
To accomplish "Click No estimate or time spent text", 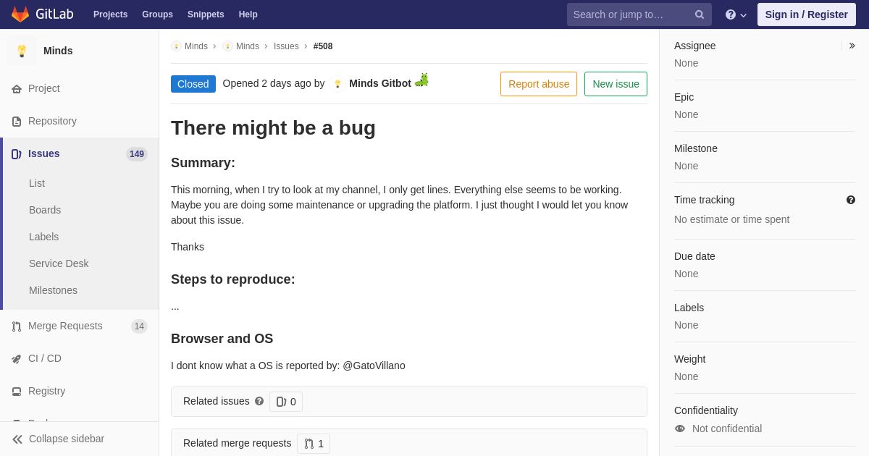I will point(731,219).
